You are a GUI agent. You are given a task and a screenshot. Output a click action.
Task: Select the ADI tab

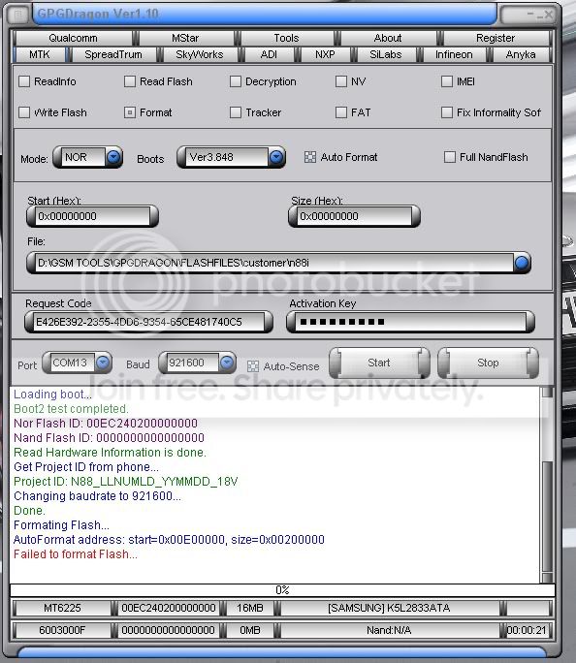[x=269, y=54]
